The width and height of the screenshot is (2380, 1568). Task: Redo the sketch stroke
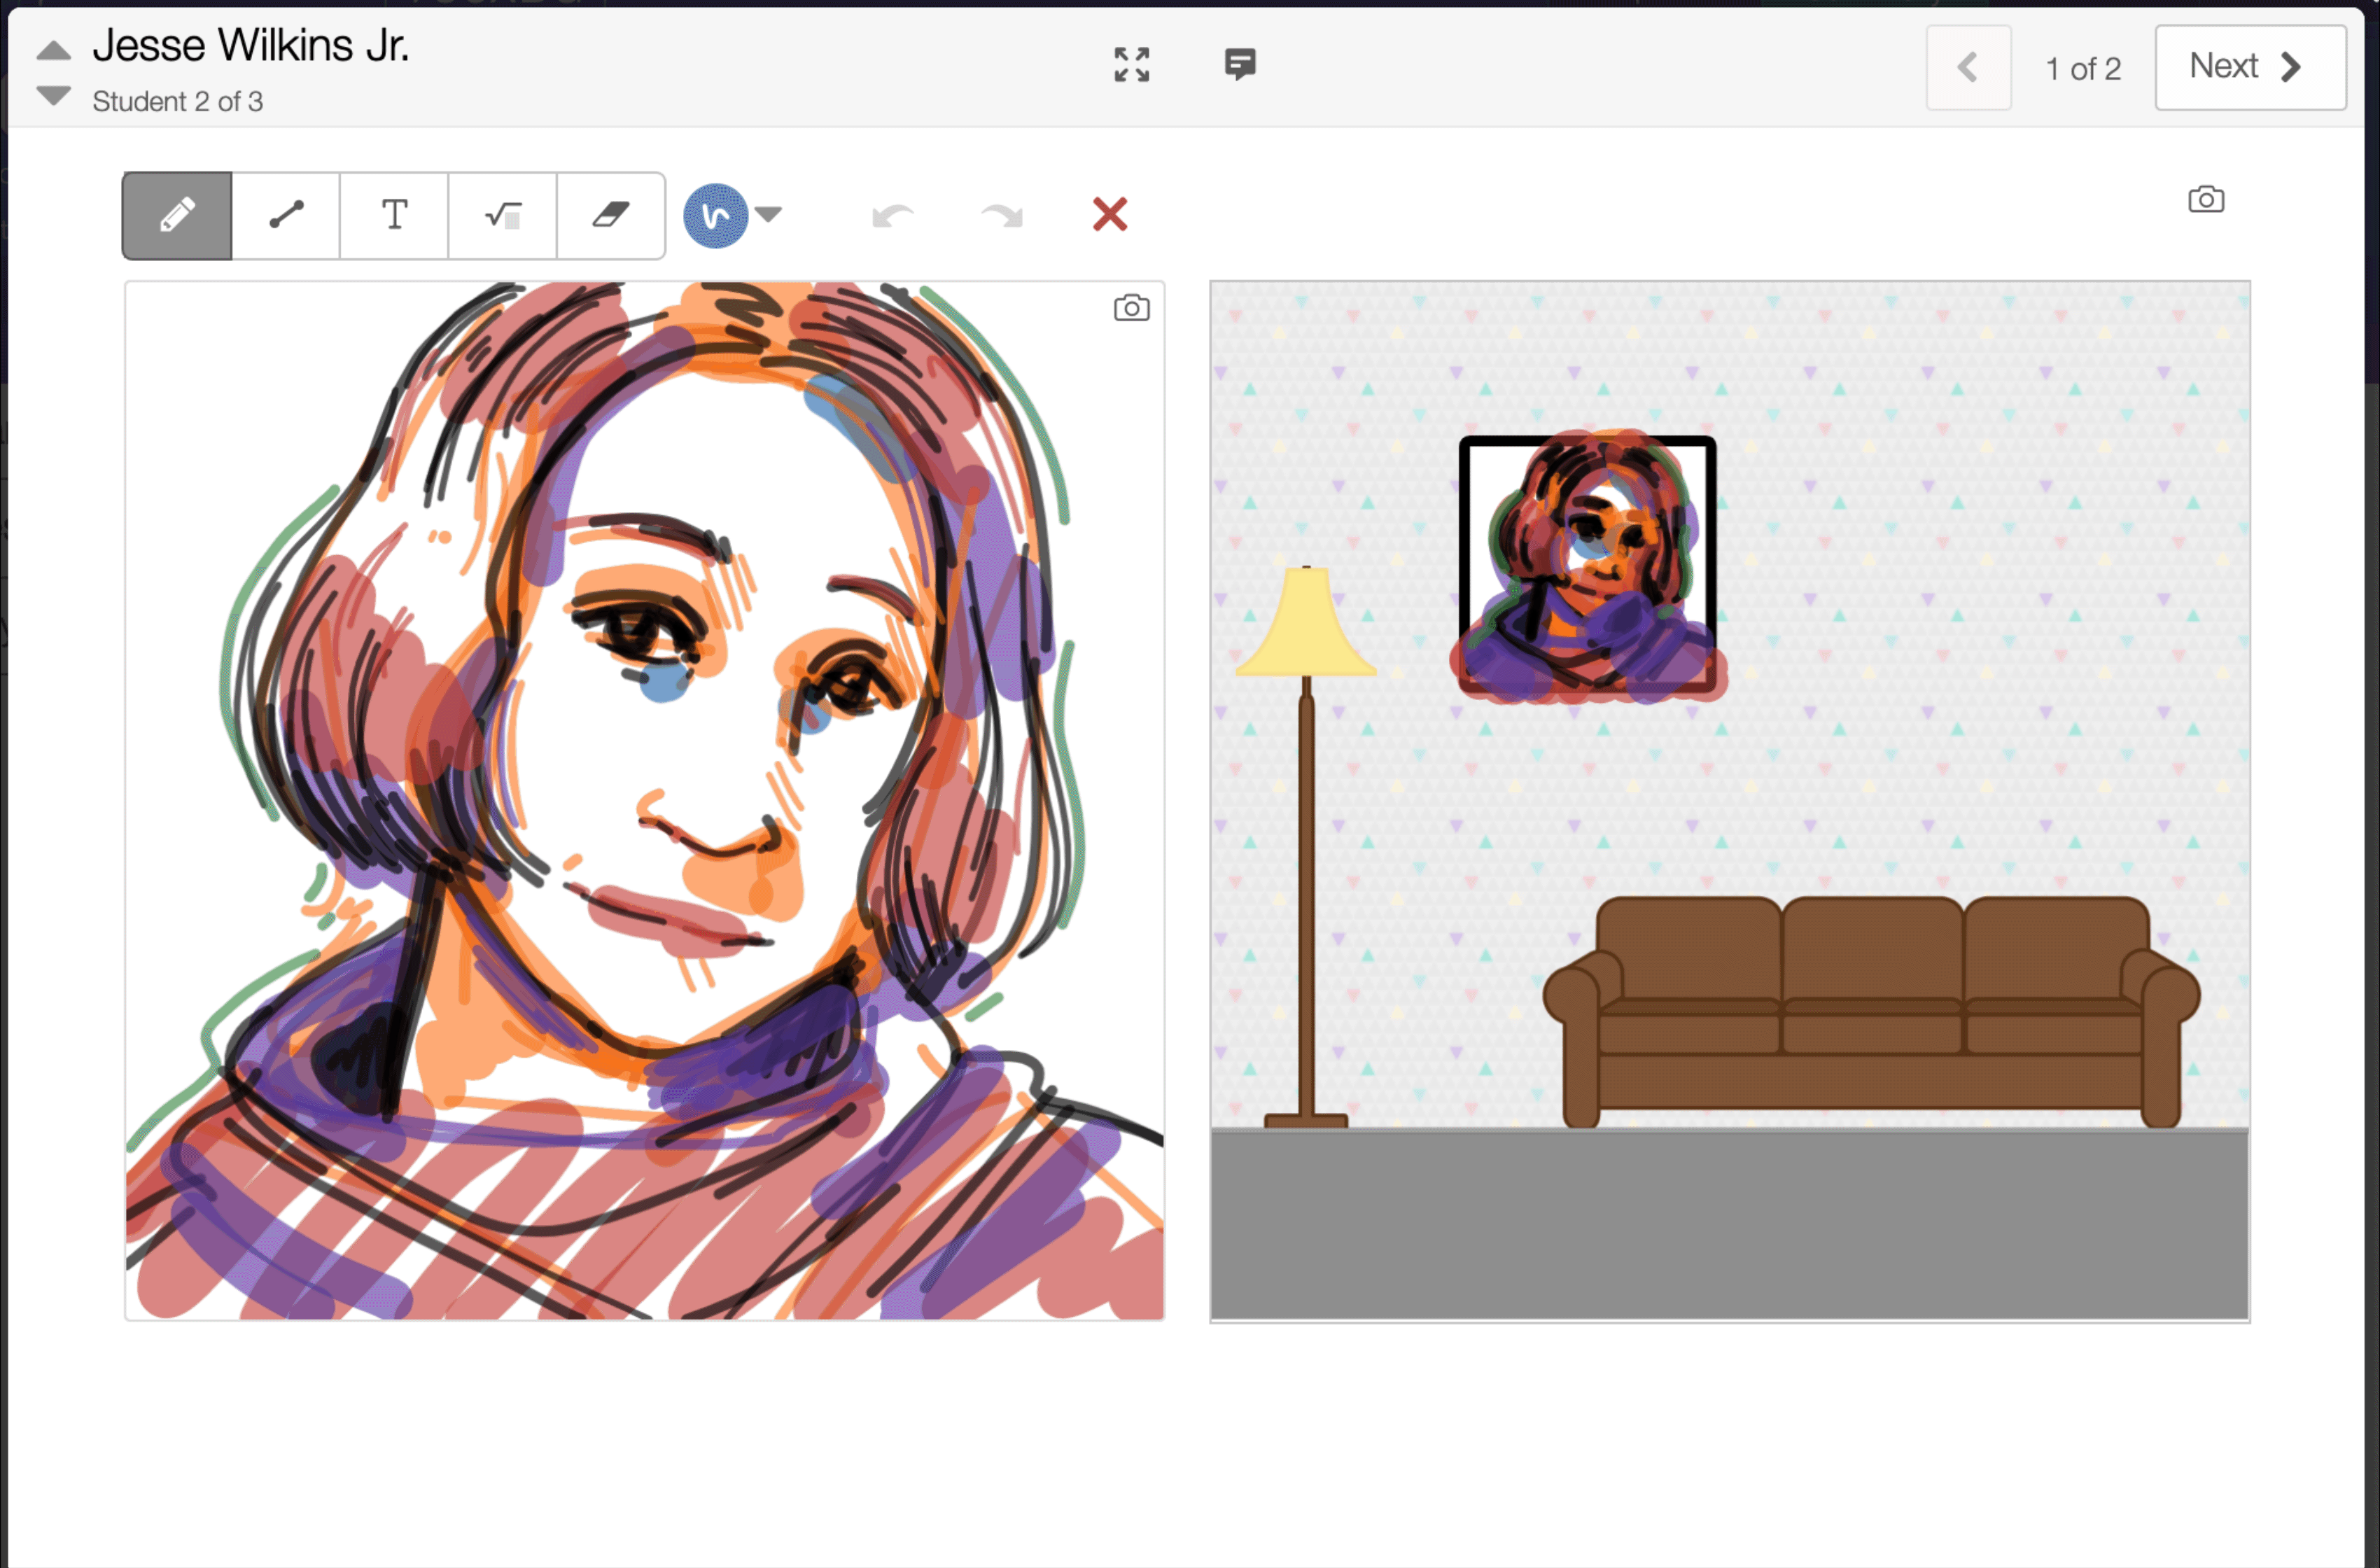[x=1001, y=215]
